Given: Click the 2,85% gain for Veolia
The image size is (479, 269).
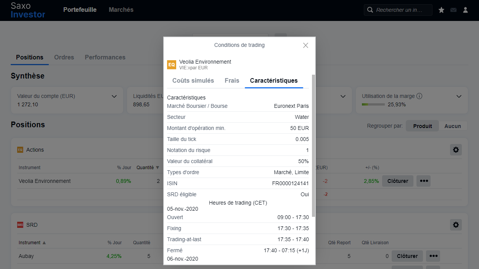Looking at the screenshot, I should click(371, 181).
